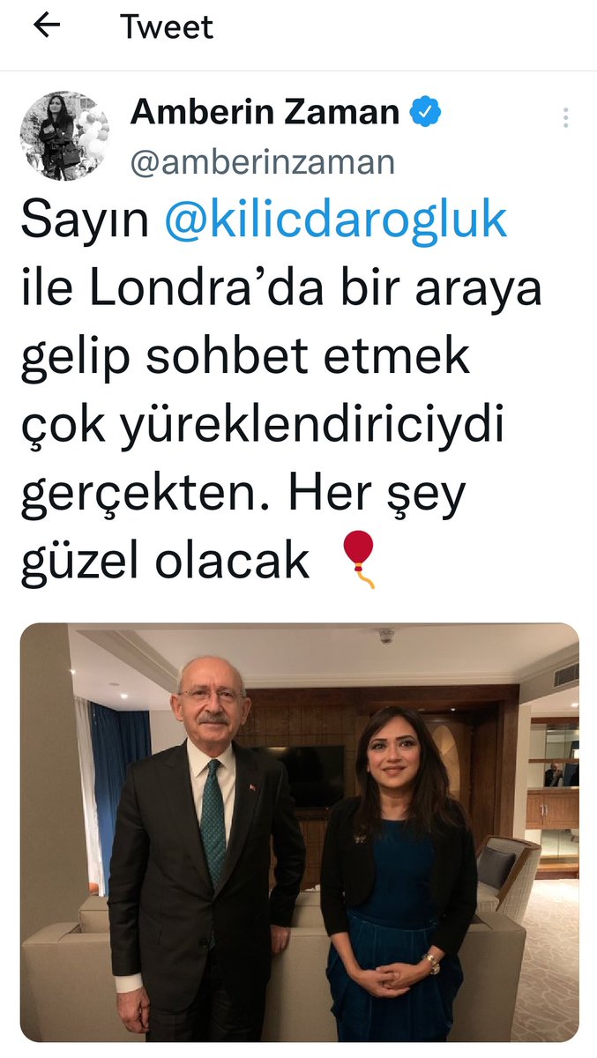Viewport: 597px width, 1058px height.
Task: Tap Amberin Zaman's profile avatar
Action: click(65, 136)
